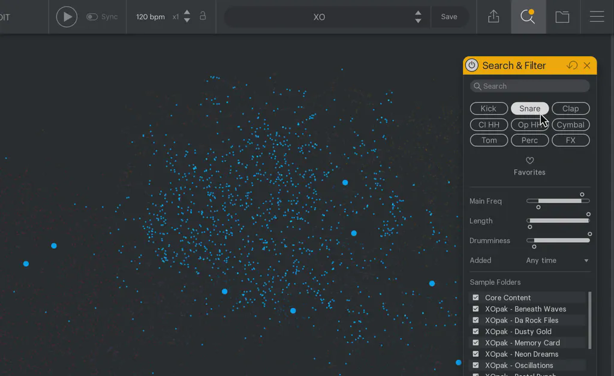614x376 pixels.
Task: Open the hamburger menu
Action: pos(597,17)
